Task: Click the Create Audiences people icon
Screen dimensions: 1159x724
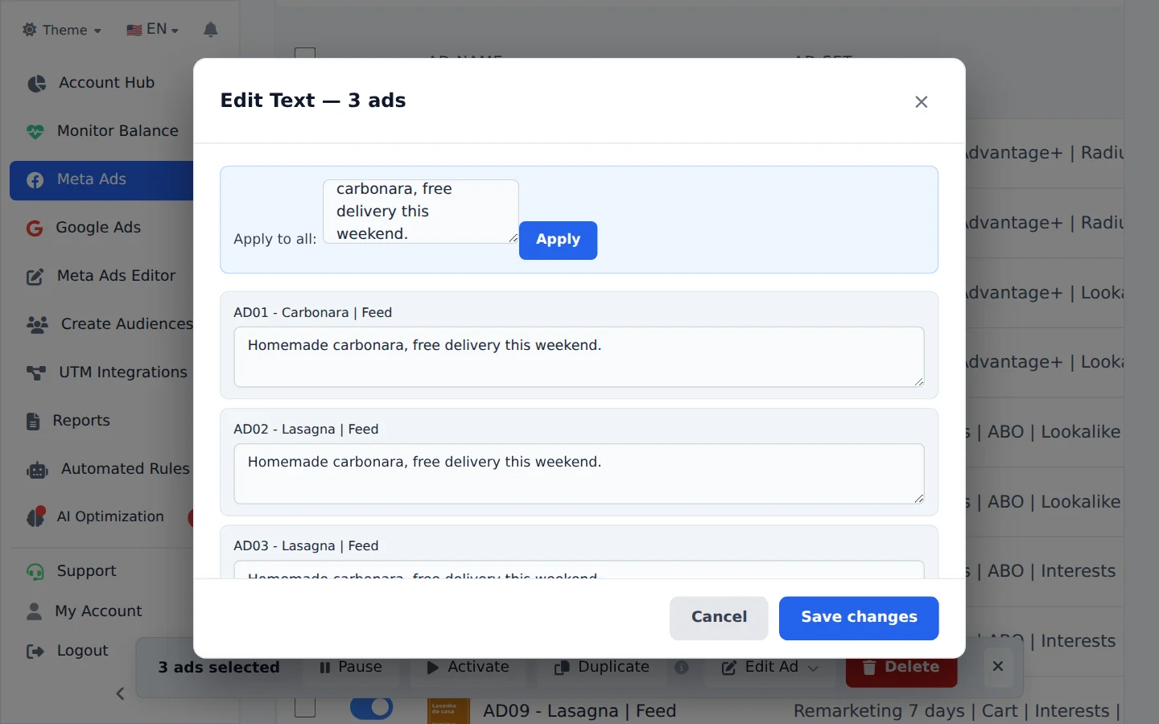Action: (x=37, y=324)
